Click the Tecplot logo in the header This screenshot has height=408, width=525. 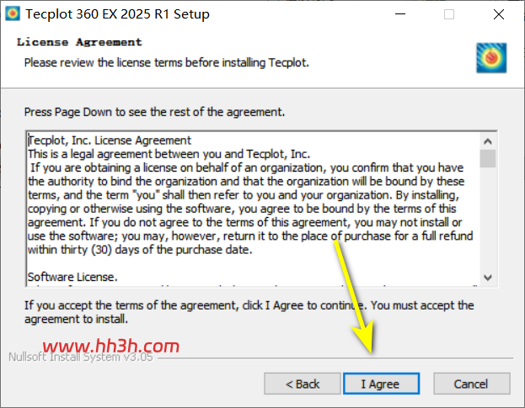tap(491, 58)
